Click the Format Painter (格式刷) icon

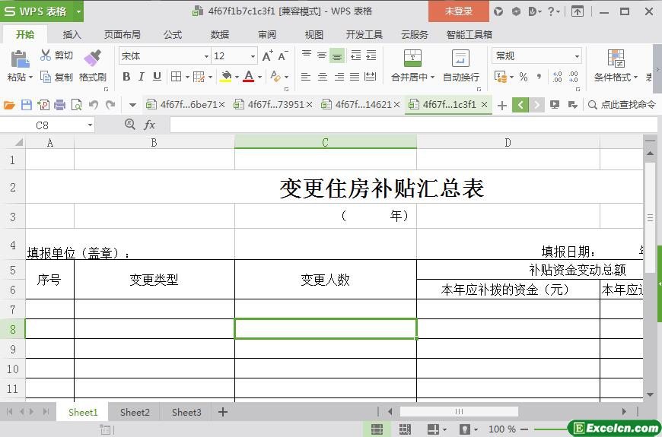coord(92,59)
